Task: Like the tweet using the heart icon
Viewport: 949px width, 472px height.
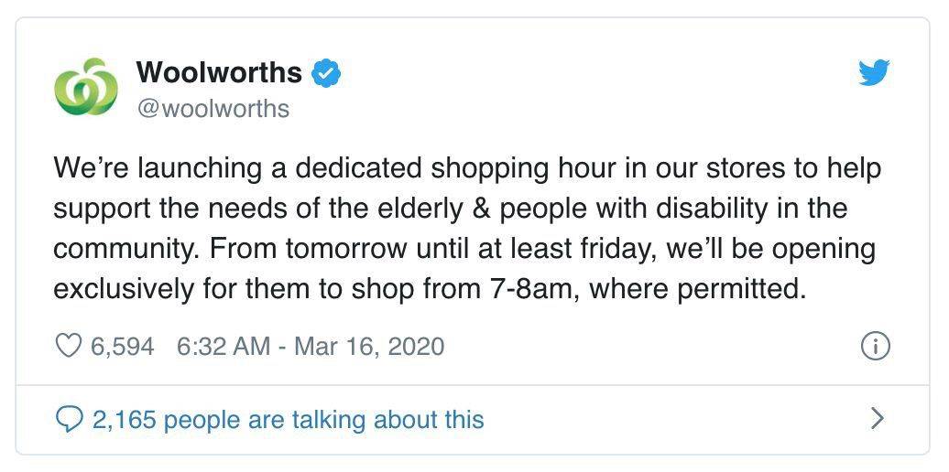Action: [x=68, y=347]
